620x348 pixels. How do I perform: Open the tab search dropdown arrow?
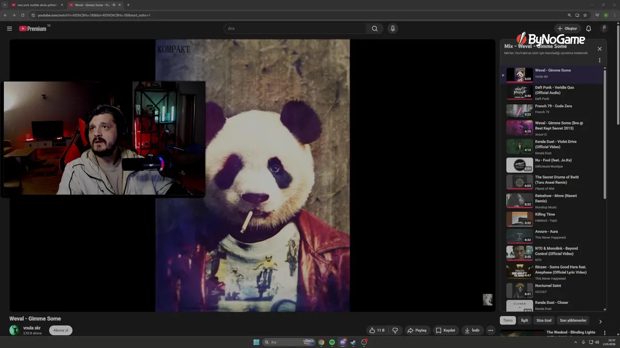[x=4, y=5]
